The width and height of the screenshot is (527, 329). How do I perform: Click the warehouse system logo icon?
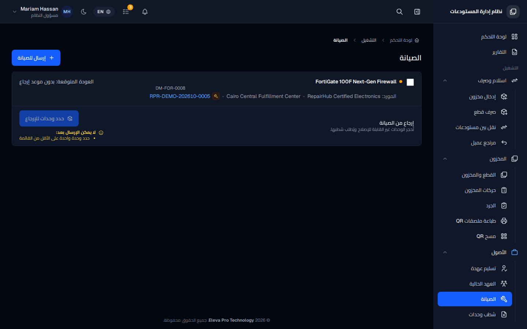pyautogui.click(x=513, y=12)
